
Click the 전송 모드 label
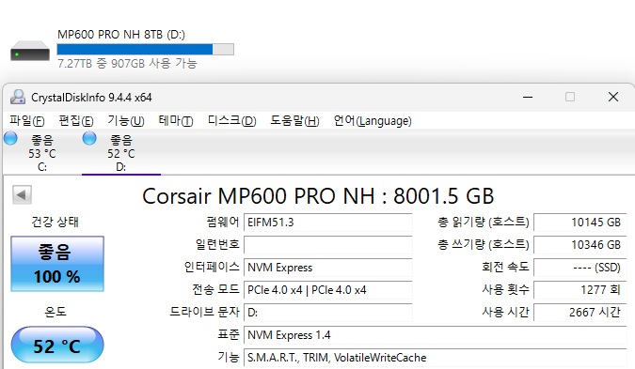(215, 289)
